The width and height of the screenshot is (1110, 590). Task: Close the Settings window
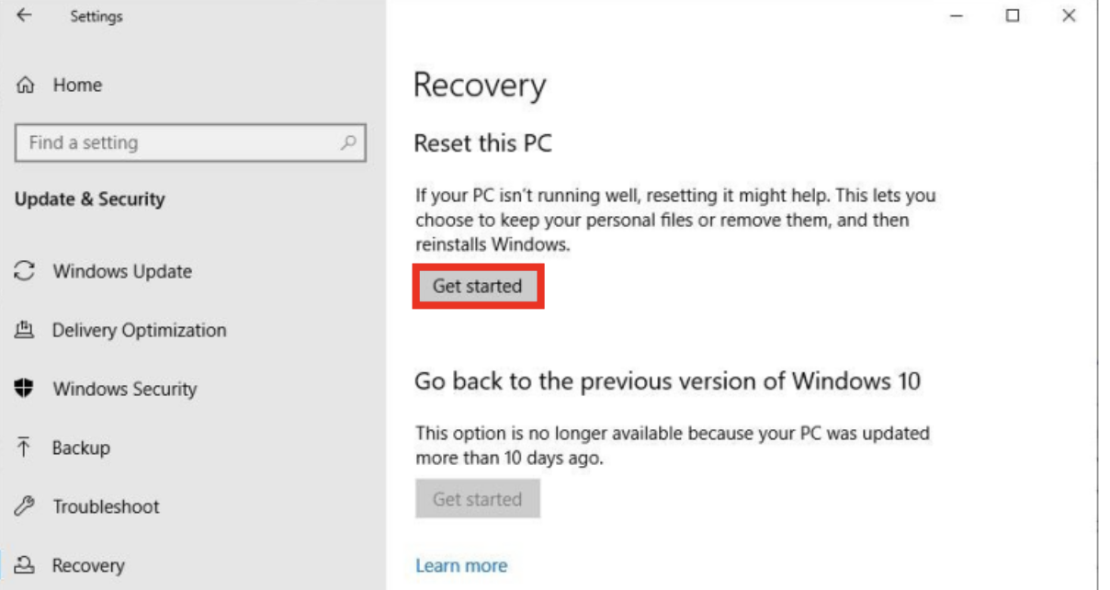(1069, 16)
